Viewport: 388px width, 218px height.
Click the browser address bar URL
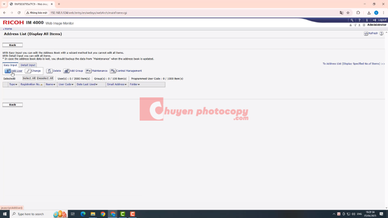(x=89, y=13)
